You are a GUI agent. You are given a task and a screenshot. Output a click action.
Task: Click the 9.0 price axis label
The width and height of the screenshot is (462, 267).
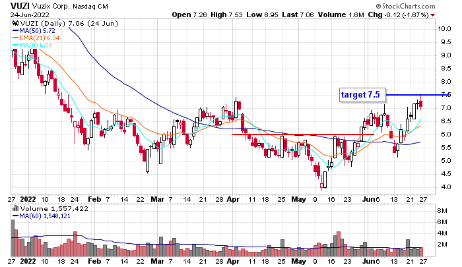click(x=445, y=55)
